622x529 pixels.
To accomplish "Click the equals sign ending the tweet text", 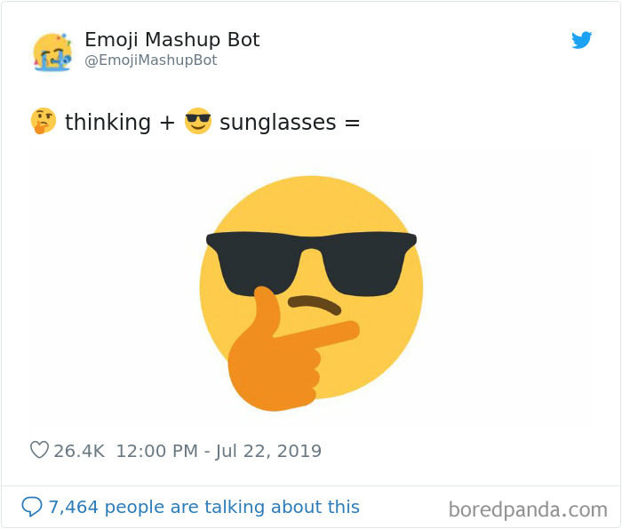I will point(352,122).
